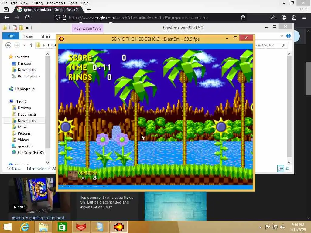Click Explorer back navigation arrow

click(8, 45)
